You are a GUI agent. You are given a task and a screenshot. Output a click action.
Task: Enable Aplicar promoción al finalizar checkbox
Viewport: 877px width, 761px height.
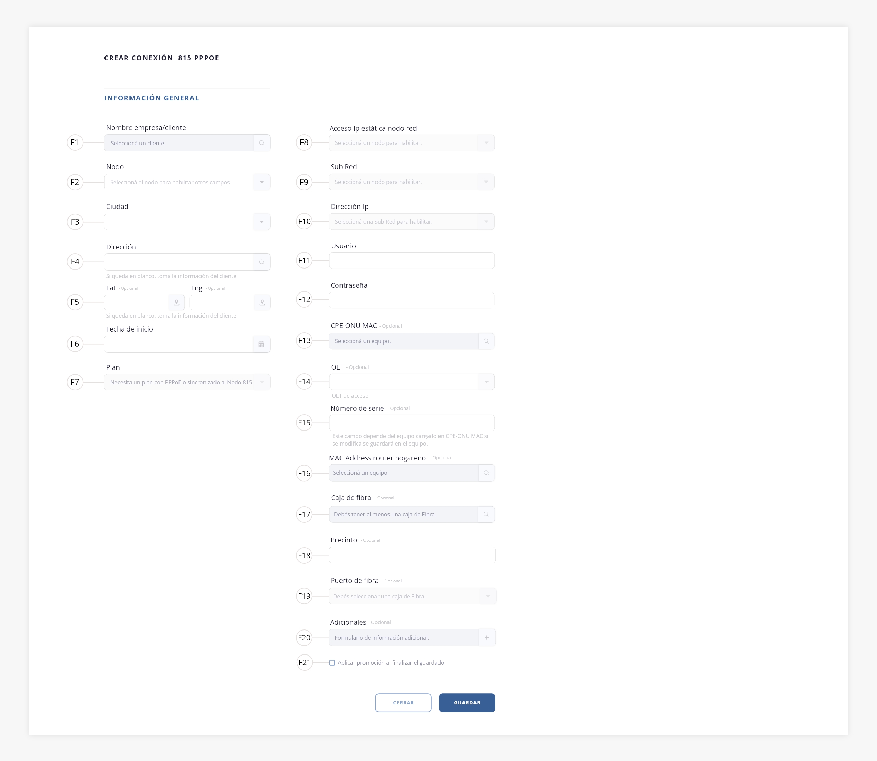coord(332,663)
